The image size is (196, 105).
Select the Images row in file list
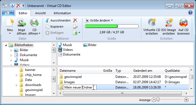pos(124,82)
